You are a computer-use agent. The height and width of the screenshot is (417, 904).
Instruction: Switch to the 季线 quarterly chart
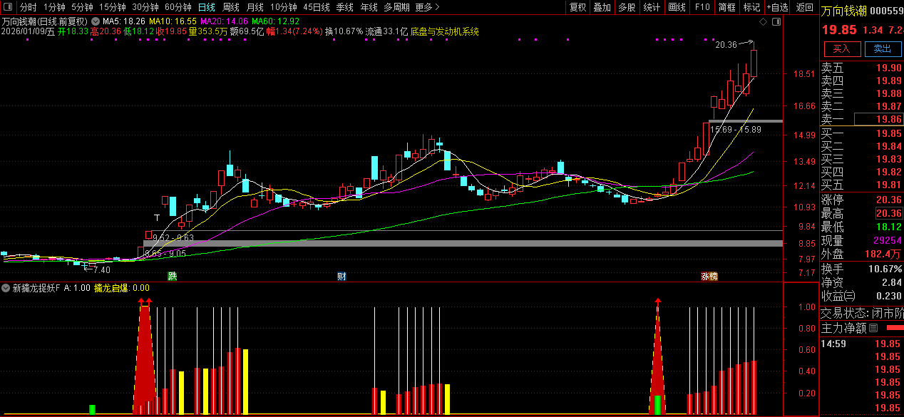345,7
